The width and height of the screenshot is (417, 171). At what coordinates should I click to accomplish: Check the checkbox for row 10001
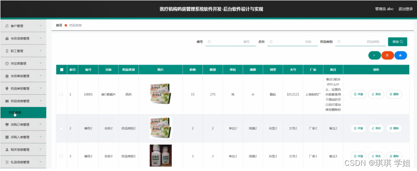coord(61,94)
